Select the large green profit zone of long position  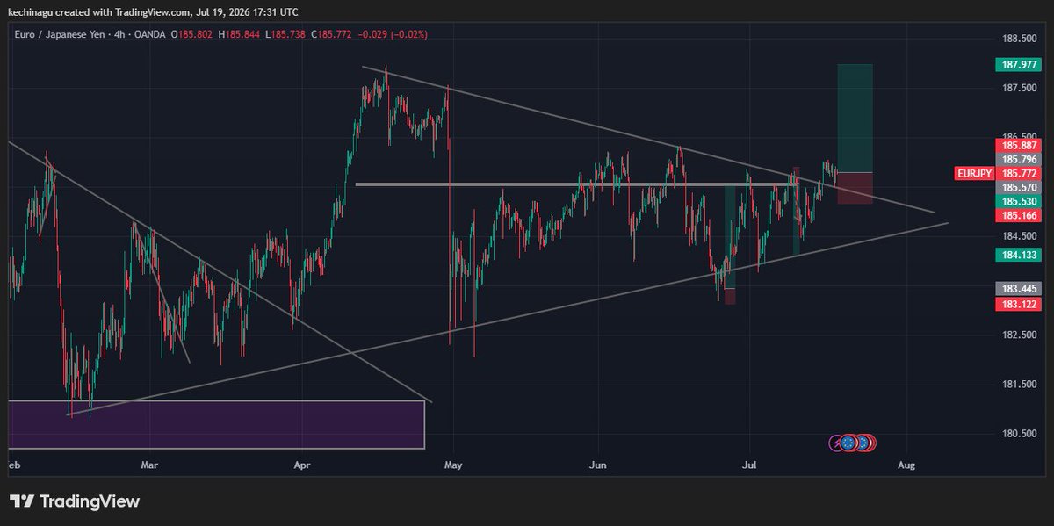click(855, 118)
